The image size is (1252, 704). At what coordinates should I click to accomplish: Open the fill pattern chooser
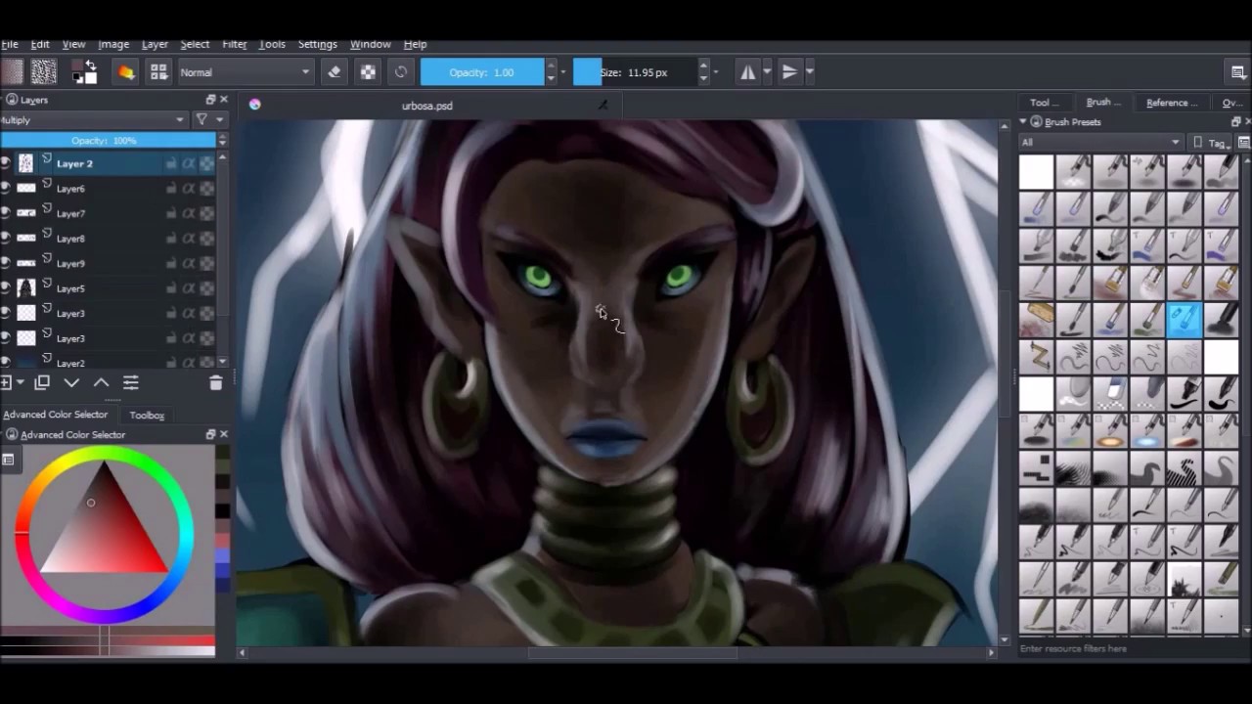pos(44,71)
